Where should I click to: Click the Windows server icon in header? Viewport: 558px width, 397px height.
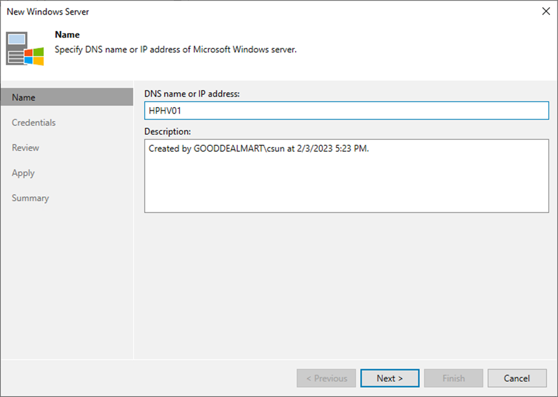click(x=25, y=48)
